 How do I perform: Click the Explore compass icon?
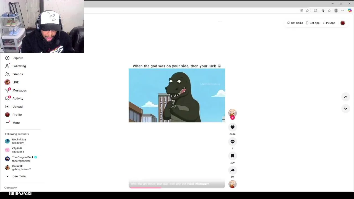(7, 58)
